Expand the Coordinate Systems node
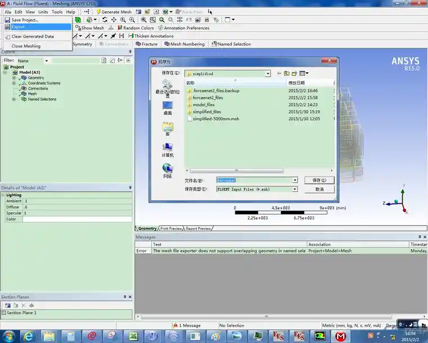This screenshot has width=428, height=343. [14, 83]
